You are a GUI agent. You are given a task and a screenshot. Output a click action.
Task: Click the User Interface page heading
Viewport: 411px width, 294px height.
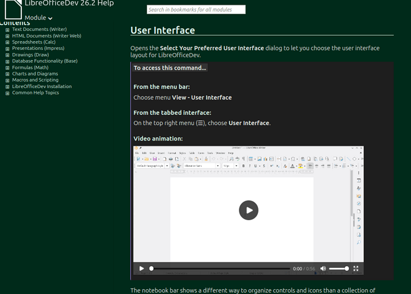point(163,30)
